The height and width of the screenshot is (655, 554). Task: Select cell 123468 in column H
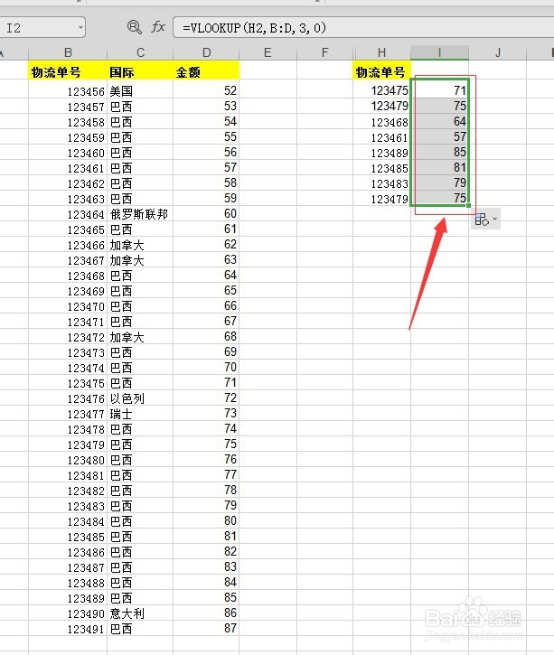(382, 122)
